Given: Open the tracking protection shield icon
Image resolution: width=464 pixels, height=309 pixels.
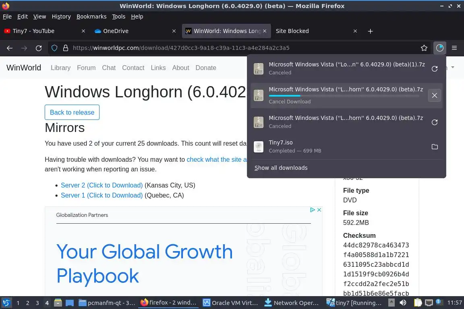Looking at the screenshot, I should (54, 48).
